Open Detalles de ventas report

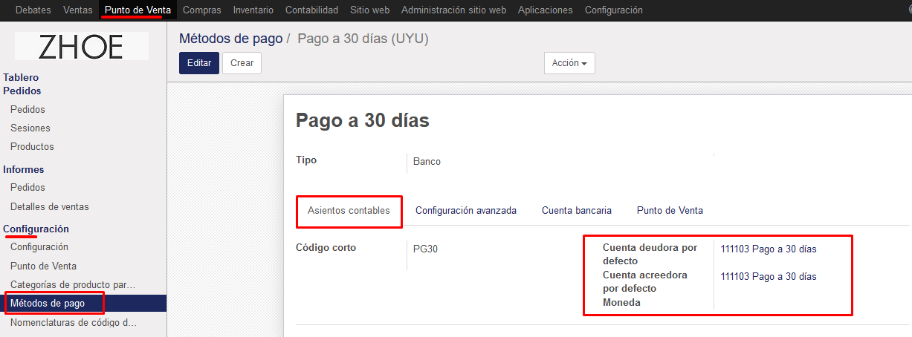[49, 206]
